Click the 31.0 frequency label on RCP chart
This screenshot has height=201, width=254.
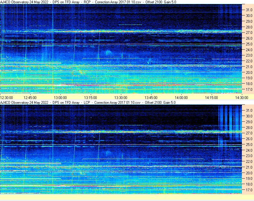tap(249, 10)
